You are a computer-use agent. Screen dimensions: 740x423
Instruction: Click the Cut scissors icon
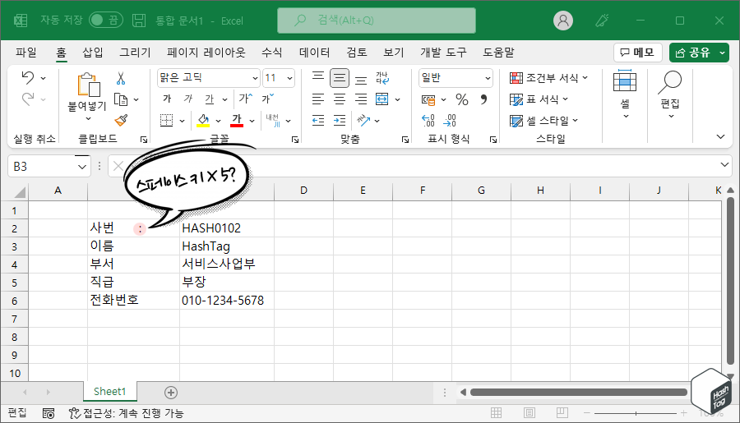(x=121, y=78)
